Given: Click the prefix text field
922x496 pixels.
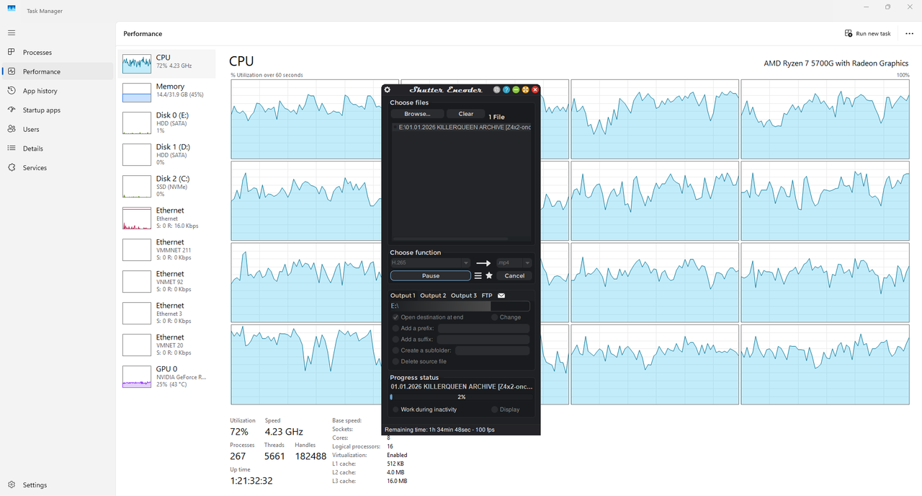Looking at the screenshot, I should click(483, 328).
